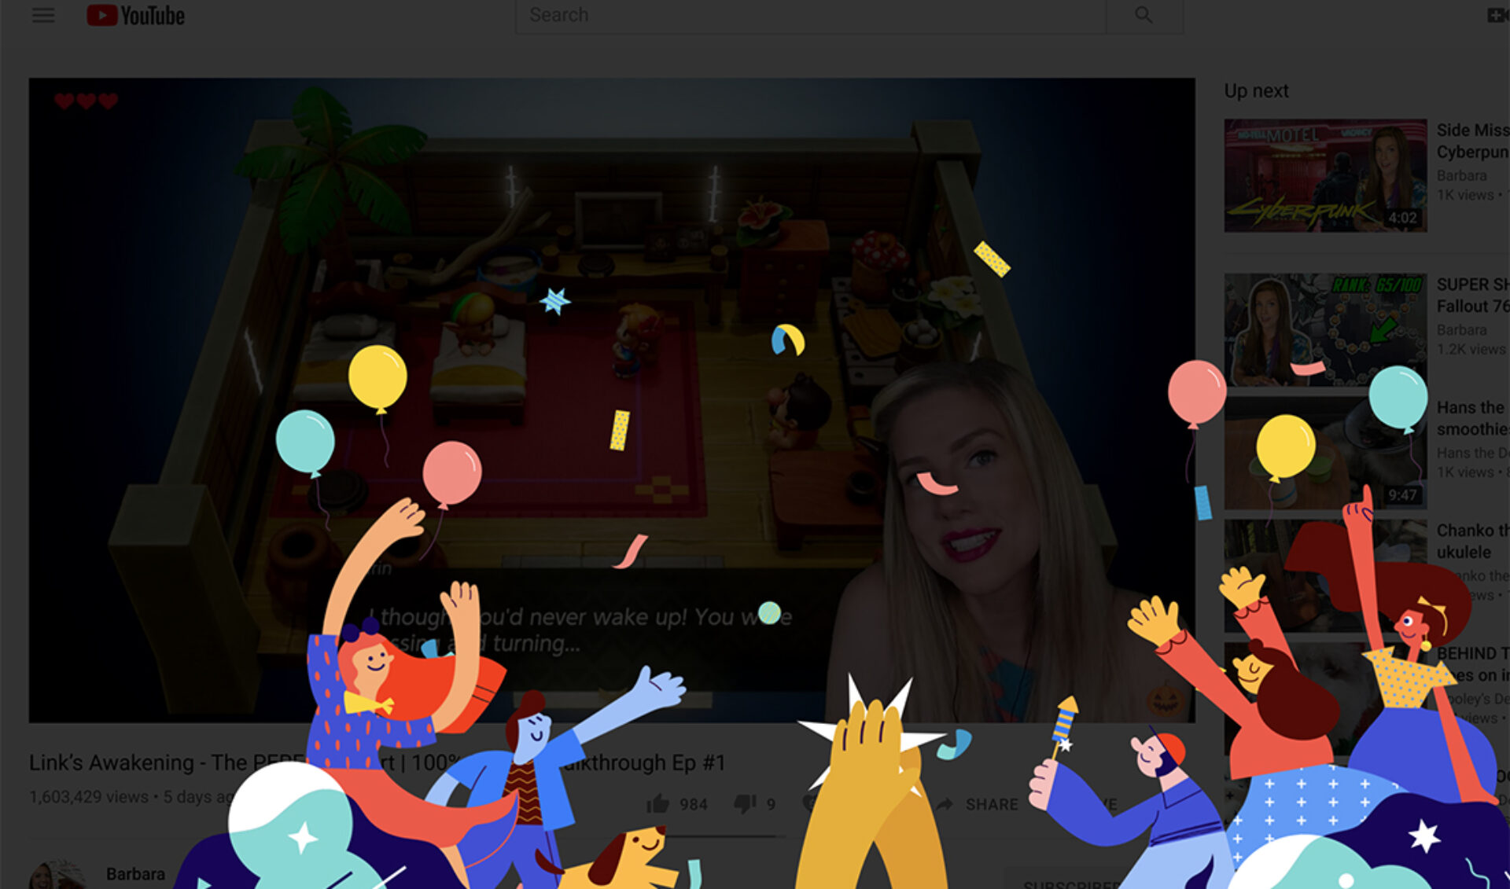Open the Barbara channel name link
Image resolution: width=1510 pixels, height=889 pixels.
[135, 872]
